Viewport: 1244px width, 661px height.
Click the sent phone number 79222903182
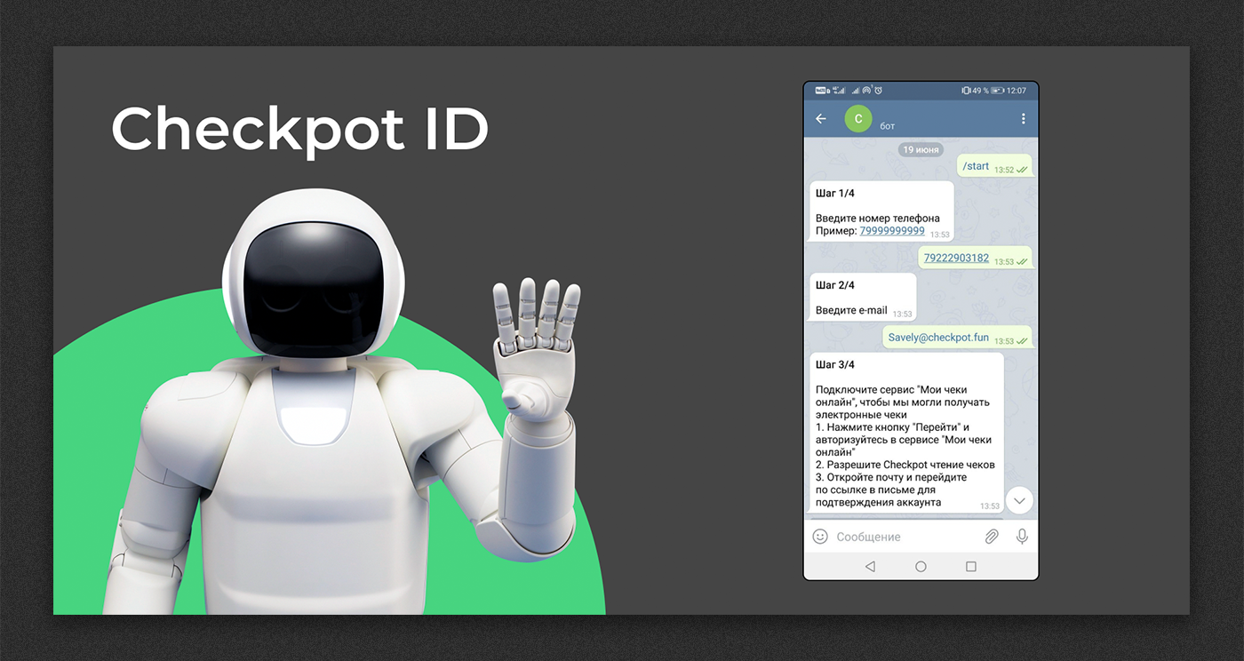956,259
